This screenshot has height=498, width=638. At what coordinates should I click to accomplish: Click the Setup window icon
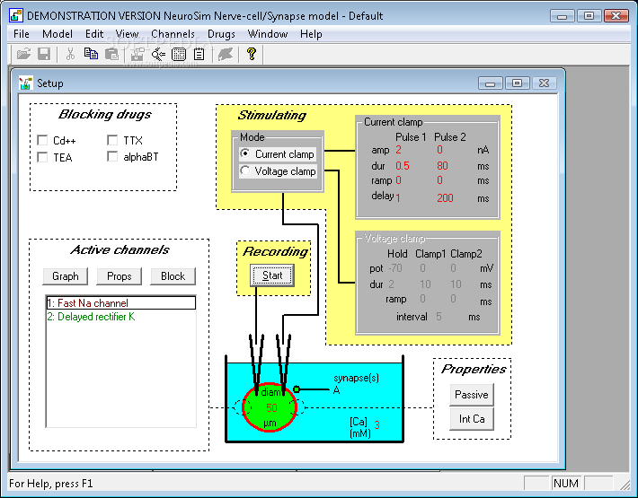click(x=26, y=83)
